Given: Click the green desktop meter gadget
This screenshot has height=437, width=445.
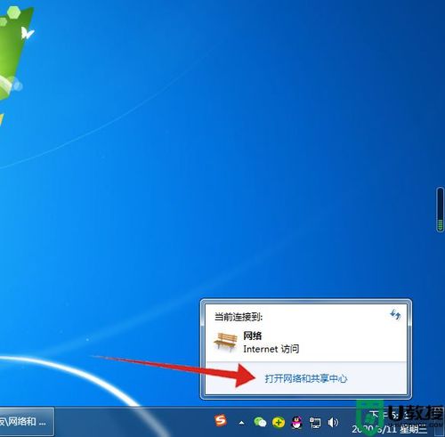Looking at the screenshot, I should click(x=440, y=209).
